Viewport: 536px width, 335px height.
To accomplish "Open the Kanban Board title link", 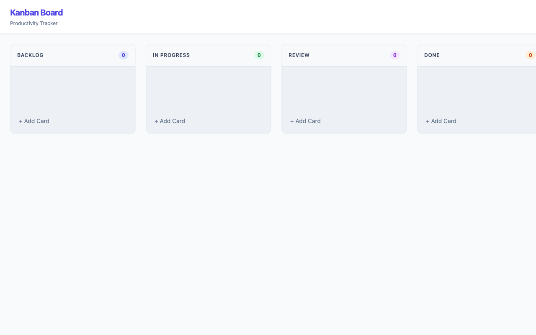I will click(36, 13).
